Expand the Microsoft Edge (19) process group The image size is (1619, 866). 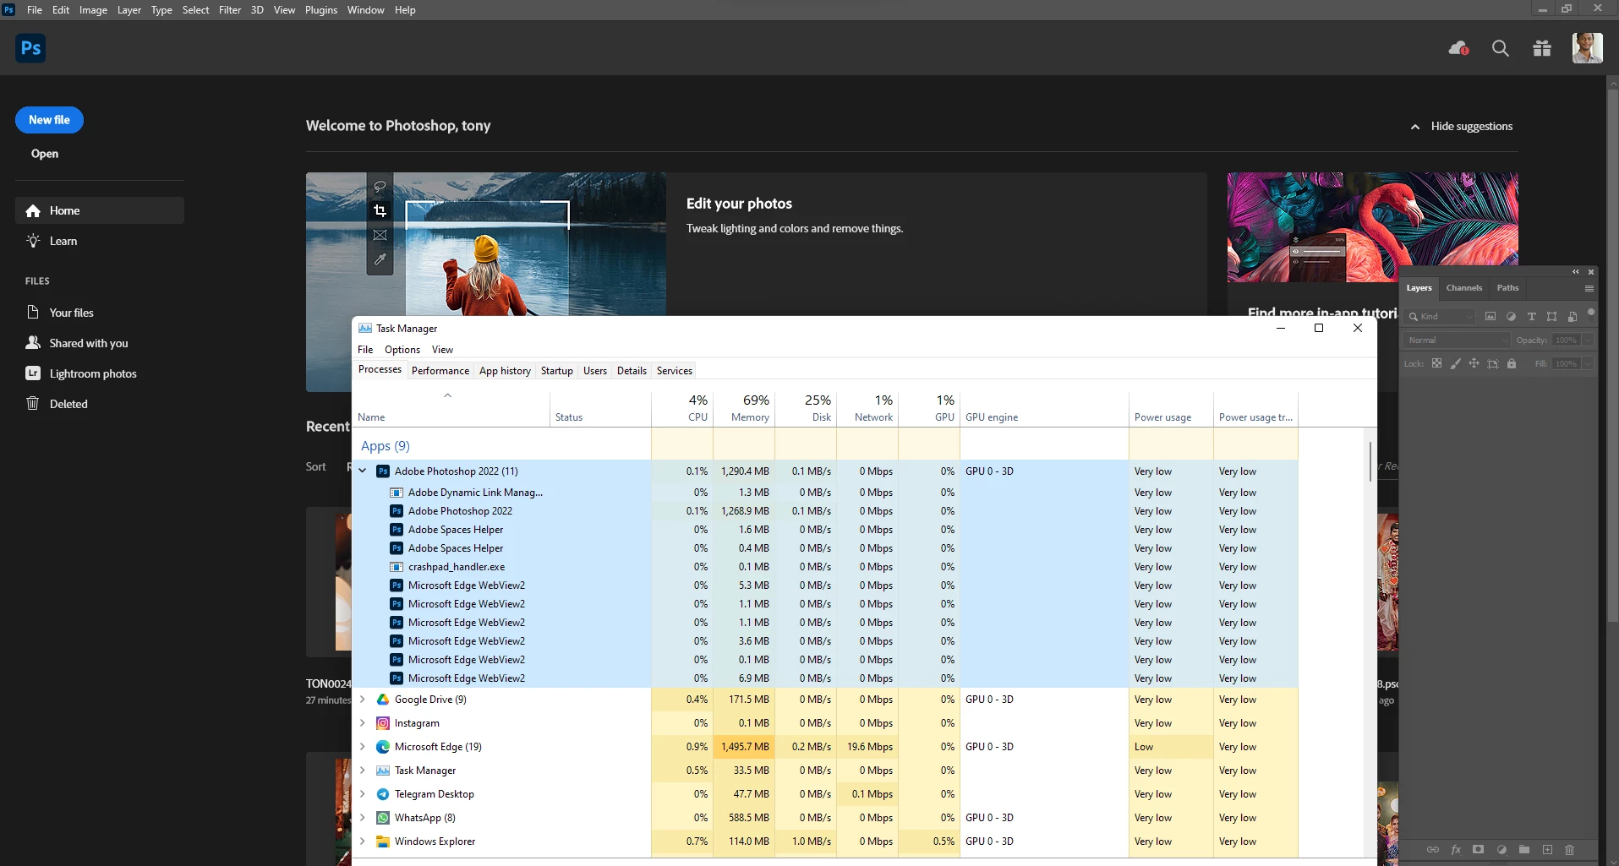pos(363,747)
